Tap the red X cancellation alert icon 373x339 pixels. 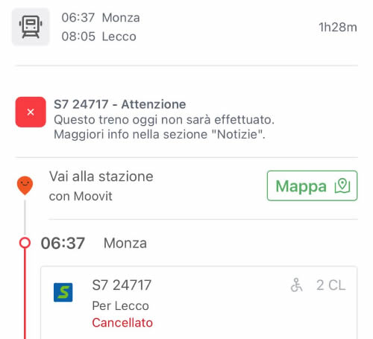pyautogui.click(x=31, y=112)
